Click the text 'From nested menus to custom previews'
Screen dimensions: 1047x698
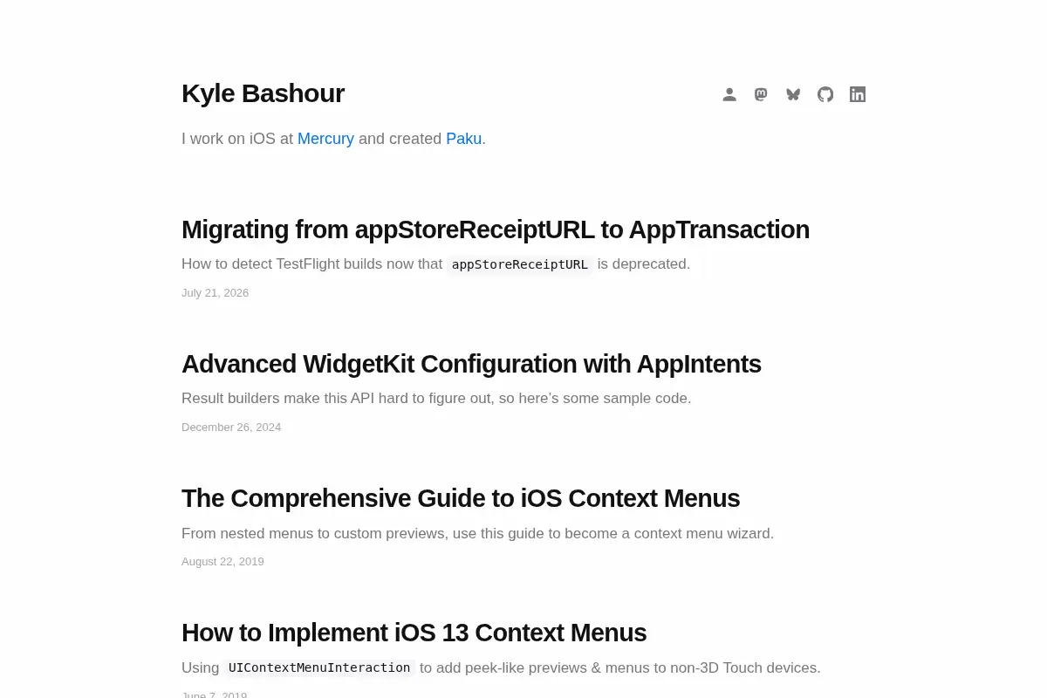point(313,533)
